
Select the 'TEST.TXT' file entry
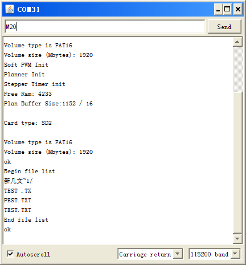tap(18, 210)
